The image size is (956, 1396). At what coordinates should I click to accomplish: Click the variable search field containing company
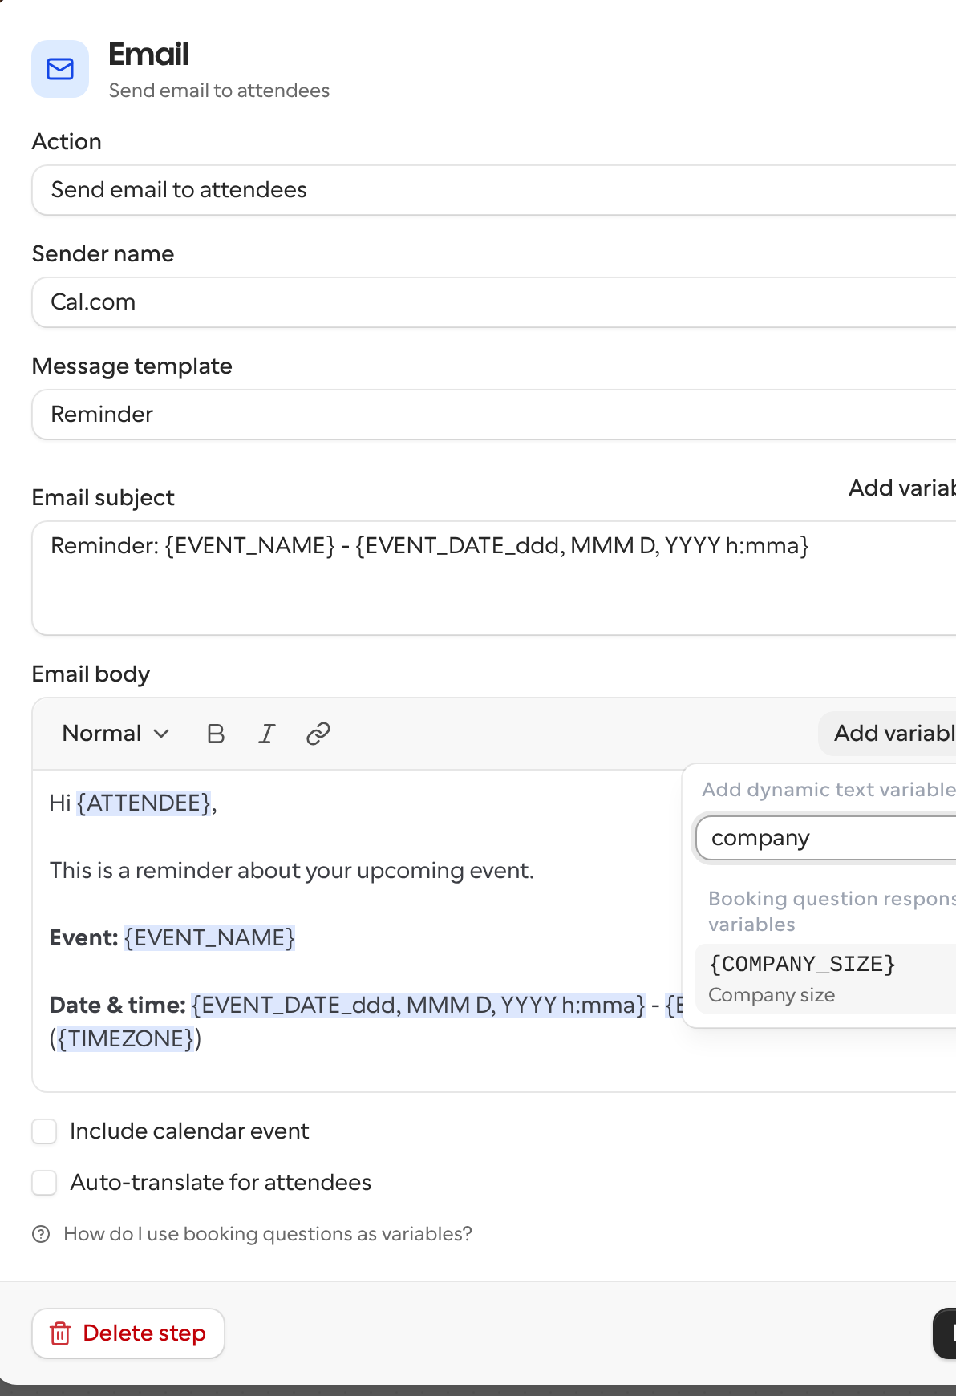pos(826,838)
